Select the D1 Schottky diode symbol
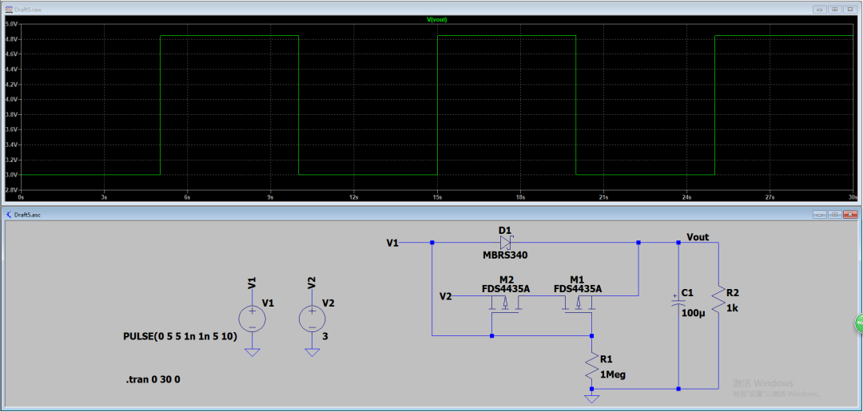Image resolution: width=863 pixels, height=412 pixels. click(507, 242)
